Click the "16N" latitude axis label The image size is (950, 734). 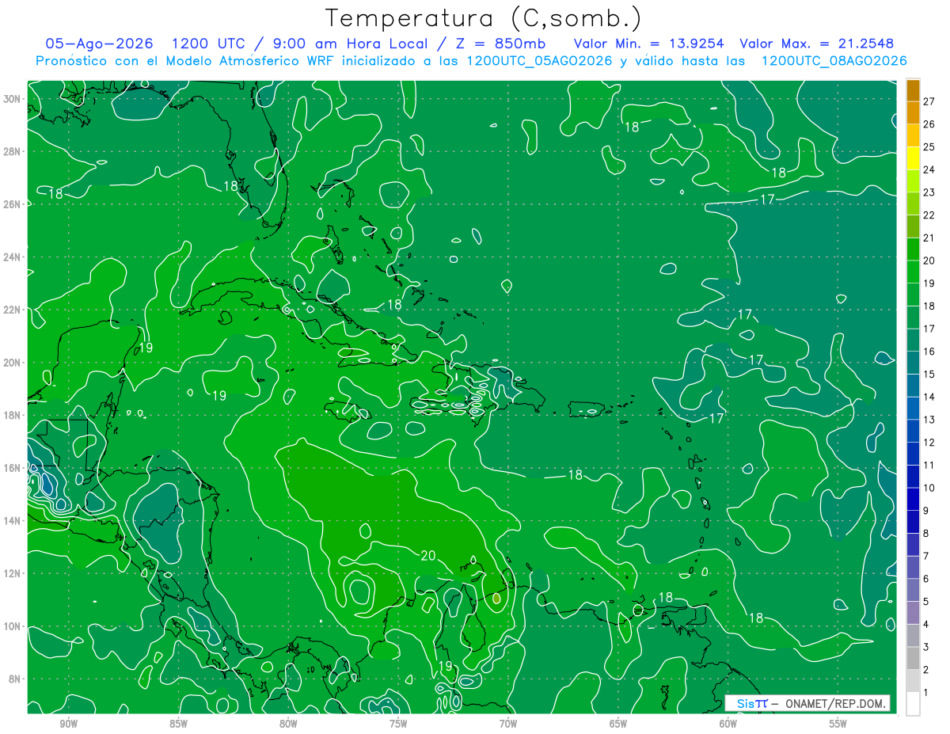(13, 468)
